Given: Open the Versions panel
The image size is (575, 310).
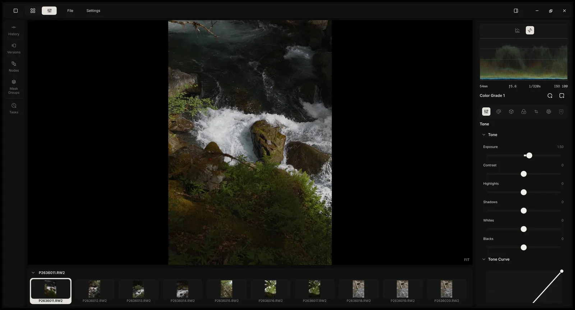Looking at the screenshot, I should pyautogui.click(x=14, y=49).
